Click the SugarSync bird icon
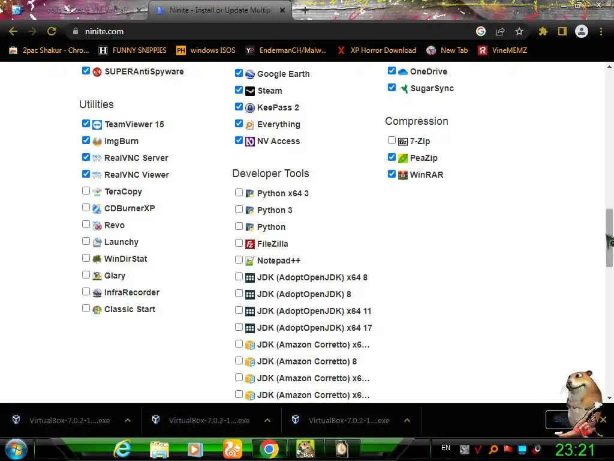This screenshot has width=614, height=461. tap(404, 89)
